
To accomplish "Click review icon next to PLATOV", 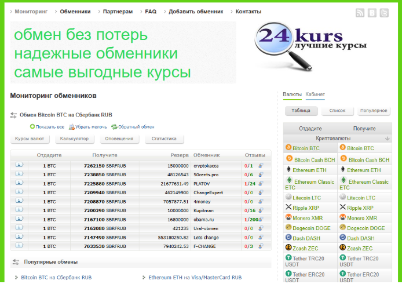I will [x=261, y=183].
